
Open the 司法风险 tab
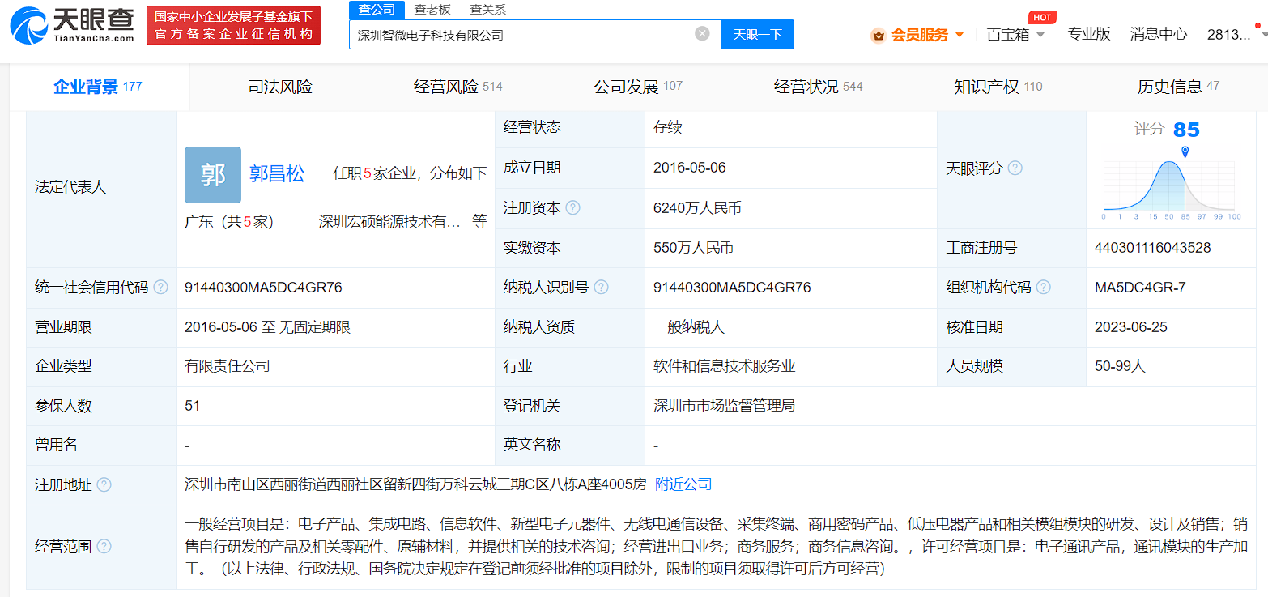pos(280,87)
